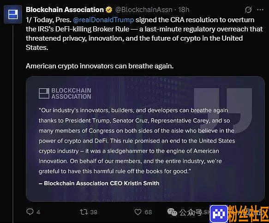
Task: Click the Blockchain Association logo inside image
Action: 65,94
